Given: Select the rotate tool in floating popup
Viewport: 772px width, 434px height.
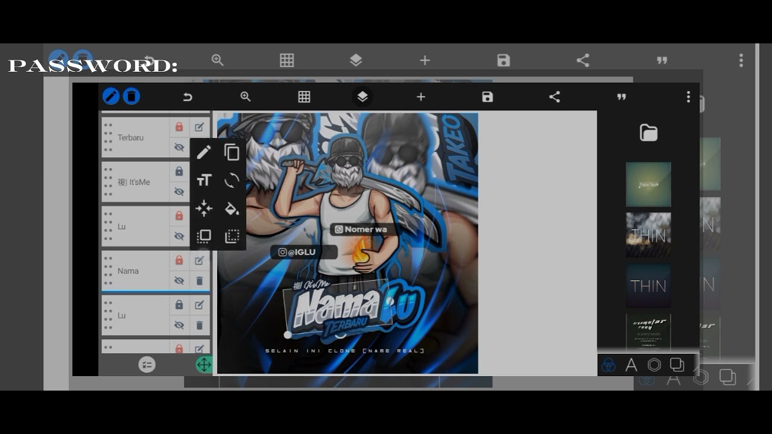Looking at the screenshot, I should pos(232,180).
